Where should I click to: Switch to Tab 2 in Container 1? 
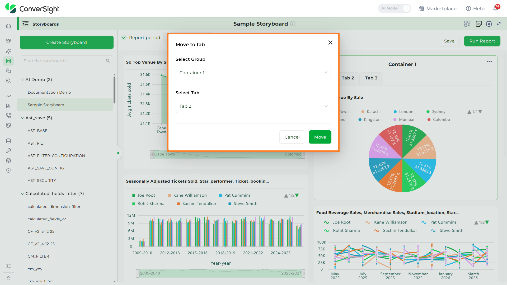pos(348,78)
